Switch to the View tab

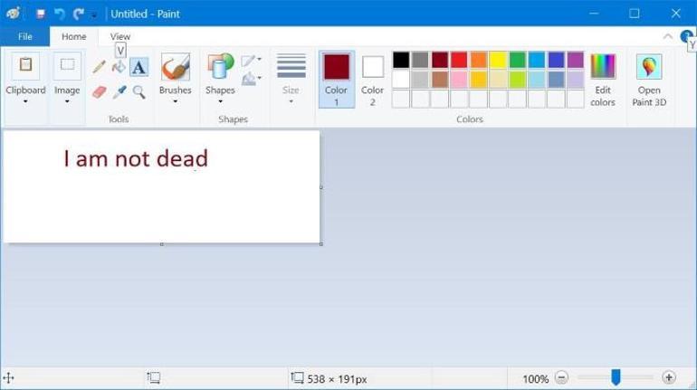[120, 36]
